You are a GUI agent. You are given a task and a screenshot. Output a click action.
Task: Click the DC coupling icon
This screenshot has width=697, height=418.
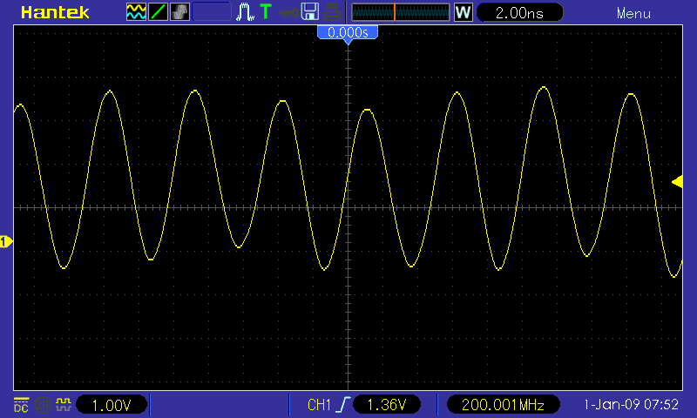click(21, 405)
